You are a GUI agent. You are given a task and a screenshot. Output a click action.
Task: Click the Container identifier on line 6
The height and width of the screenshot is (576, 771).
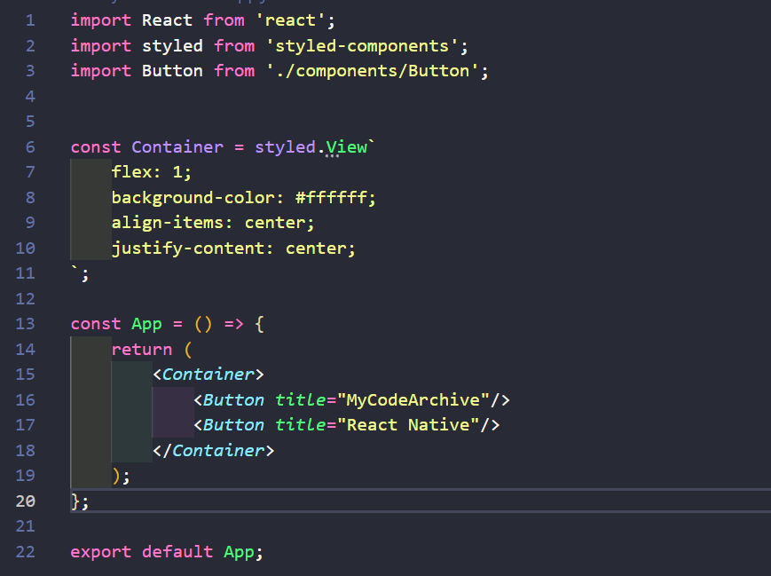pos(177,147)
